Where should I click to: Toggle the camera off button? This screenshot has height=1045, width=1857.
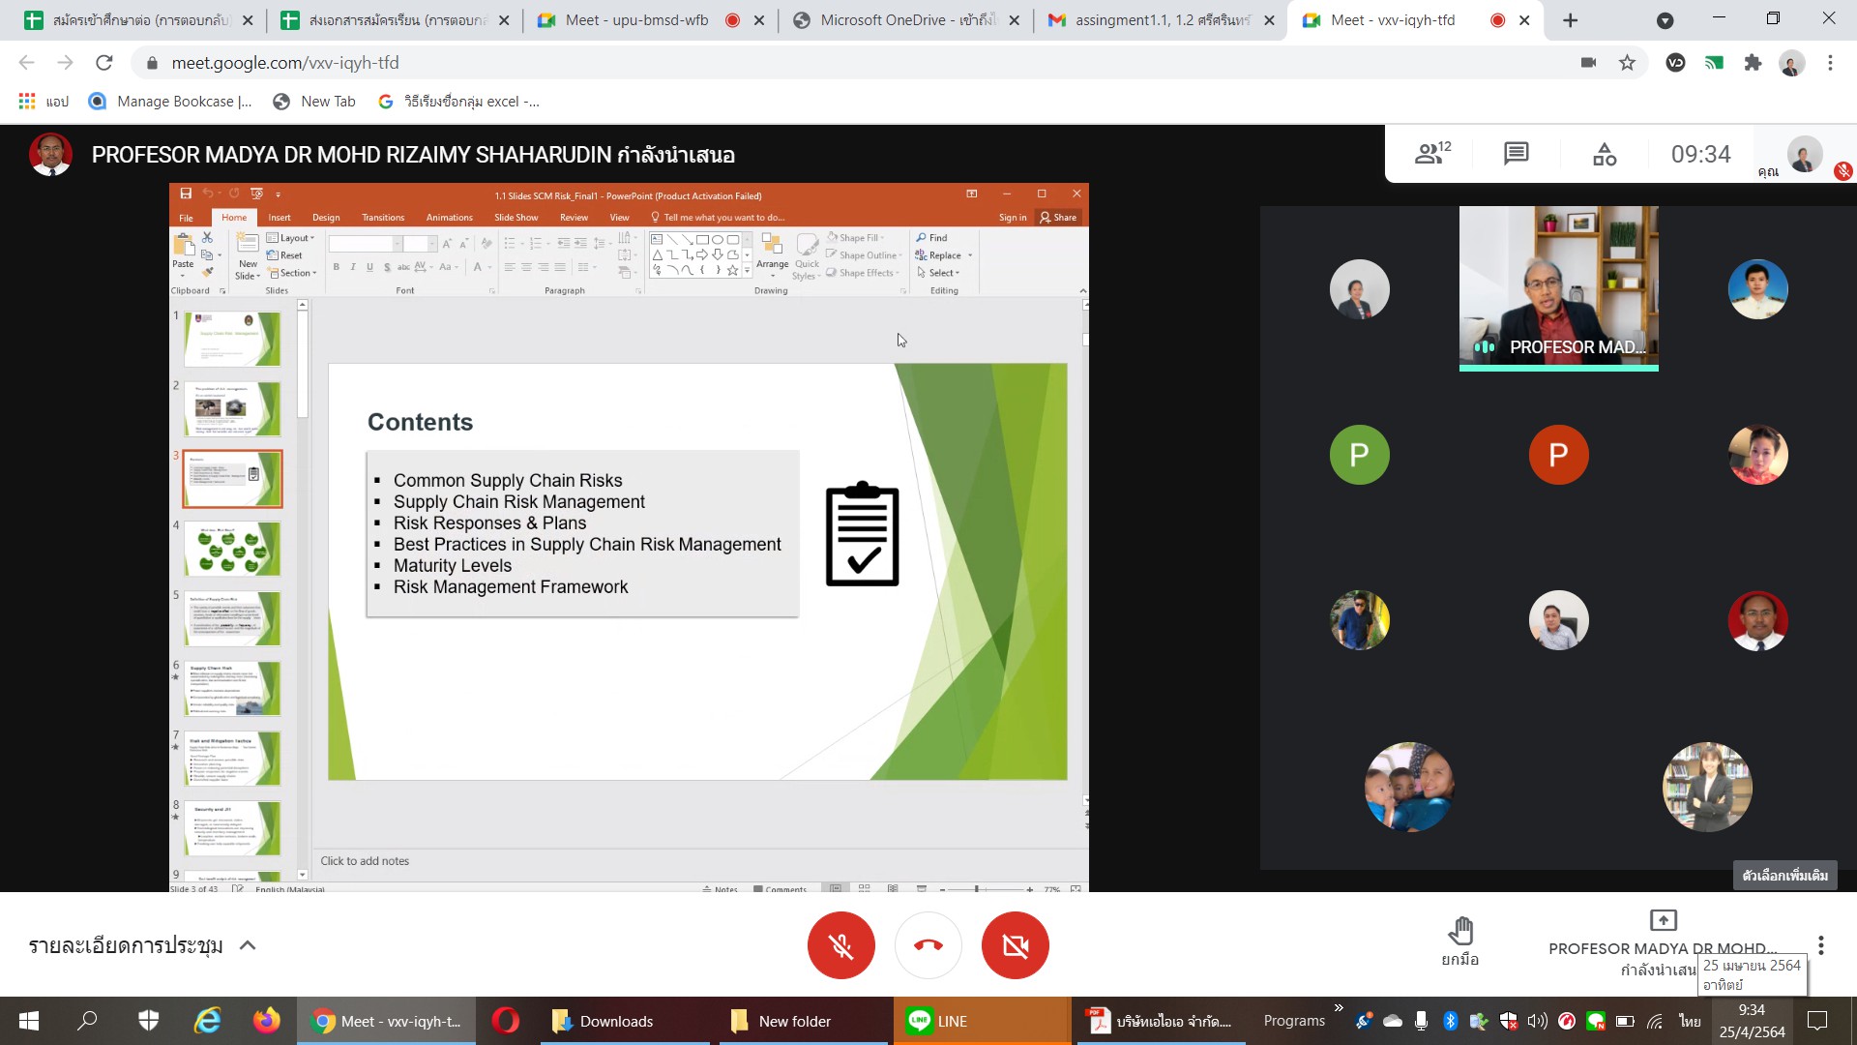tap(1015, 945)
